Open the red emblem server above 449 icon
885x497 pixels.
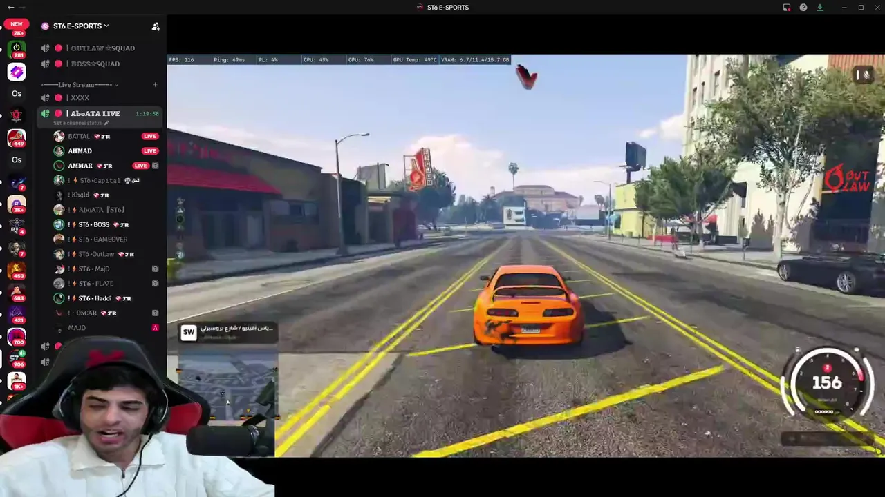pos(17,116)
